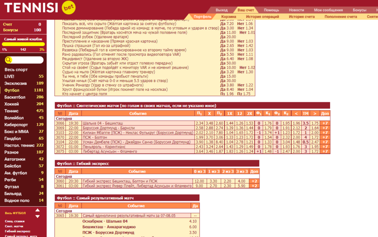Click event Шальке 04 - Бешикташ
This screenshot has height=237, width=378.
point(103,123)
